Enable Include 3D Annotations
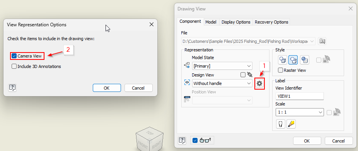358x151 pixels. [x=14, y=66]
